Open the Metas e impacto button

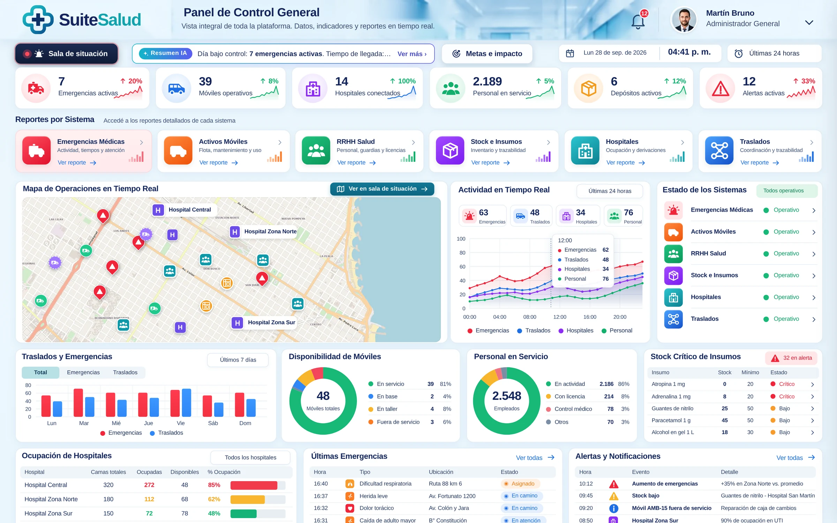[x=487, y=54]
